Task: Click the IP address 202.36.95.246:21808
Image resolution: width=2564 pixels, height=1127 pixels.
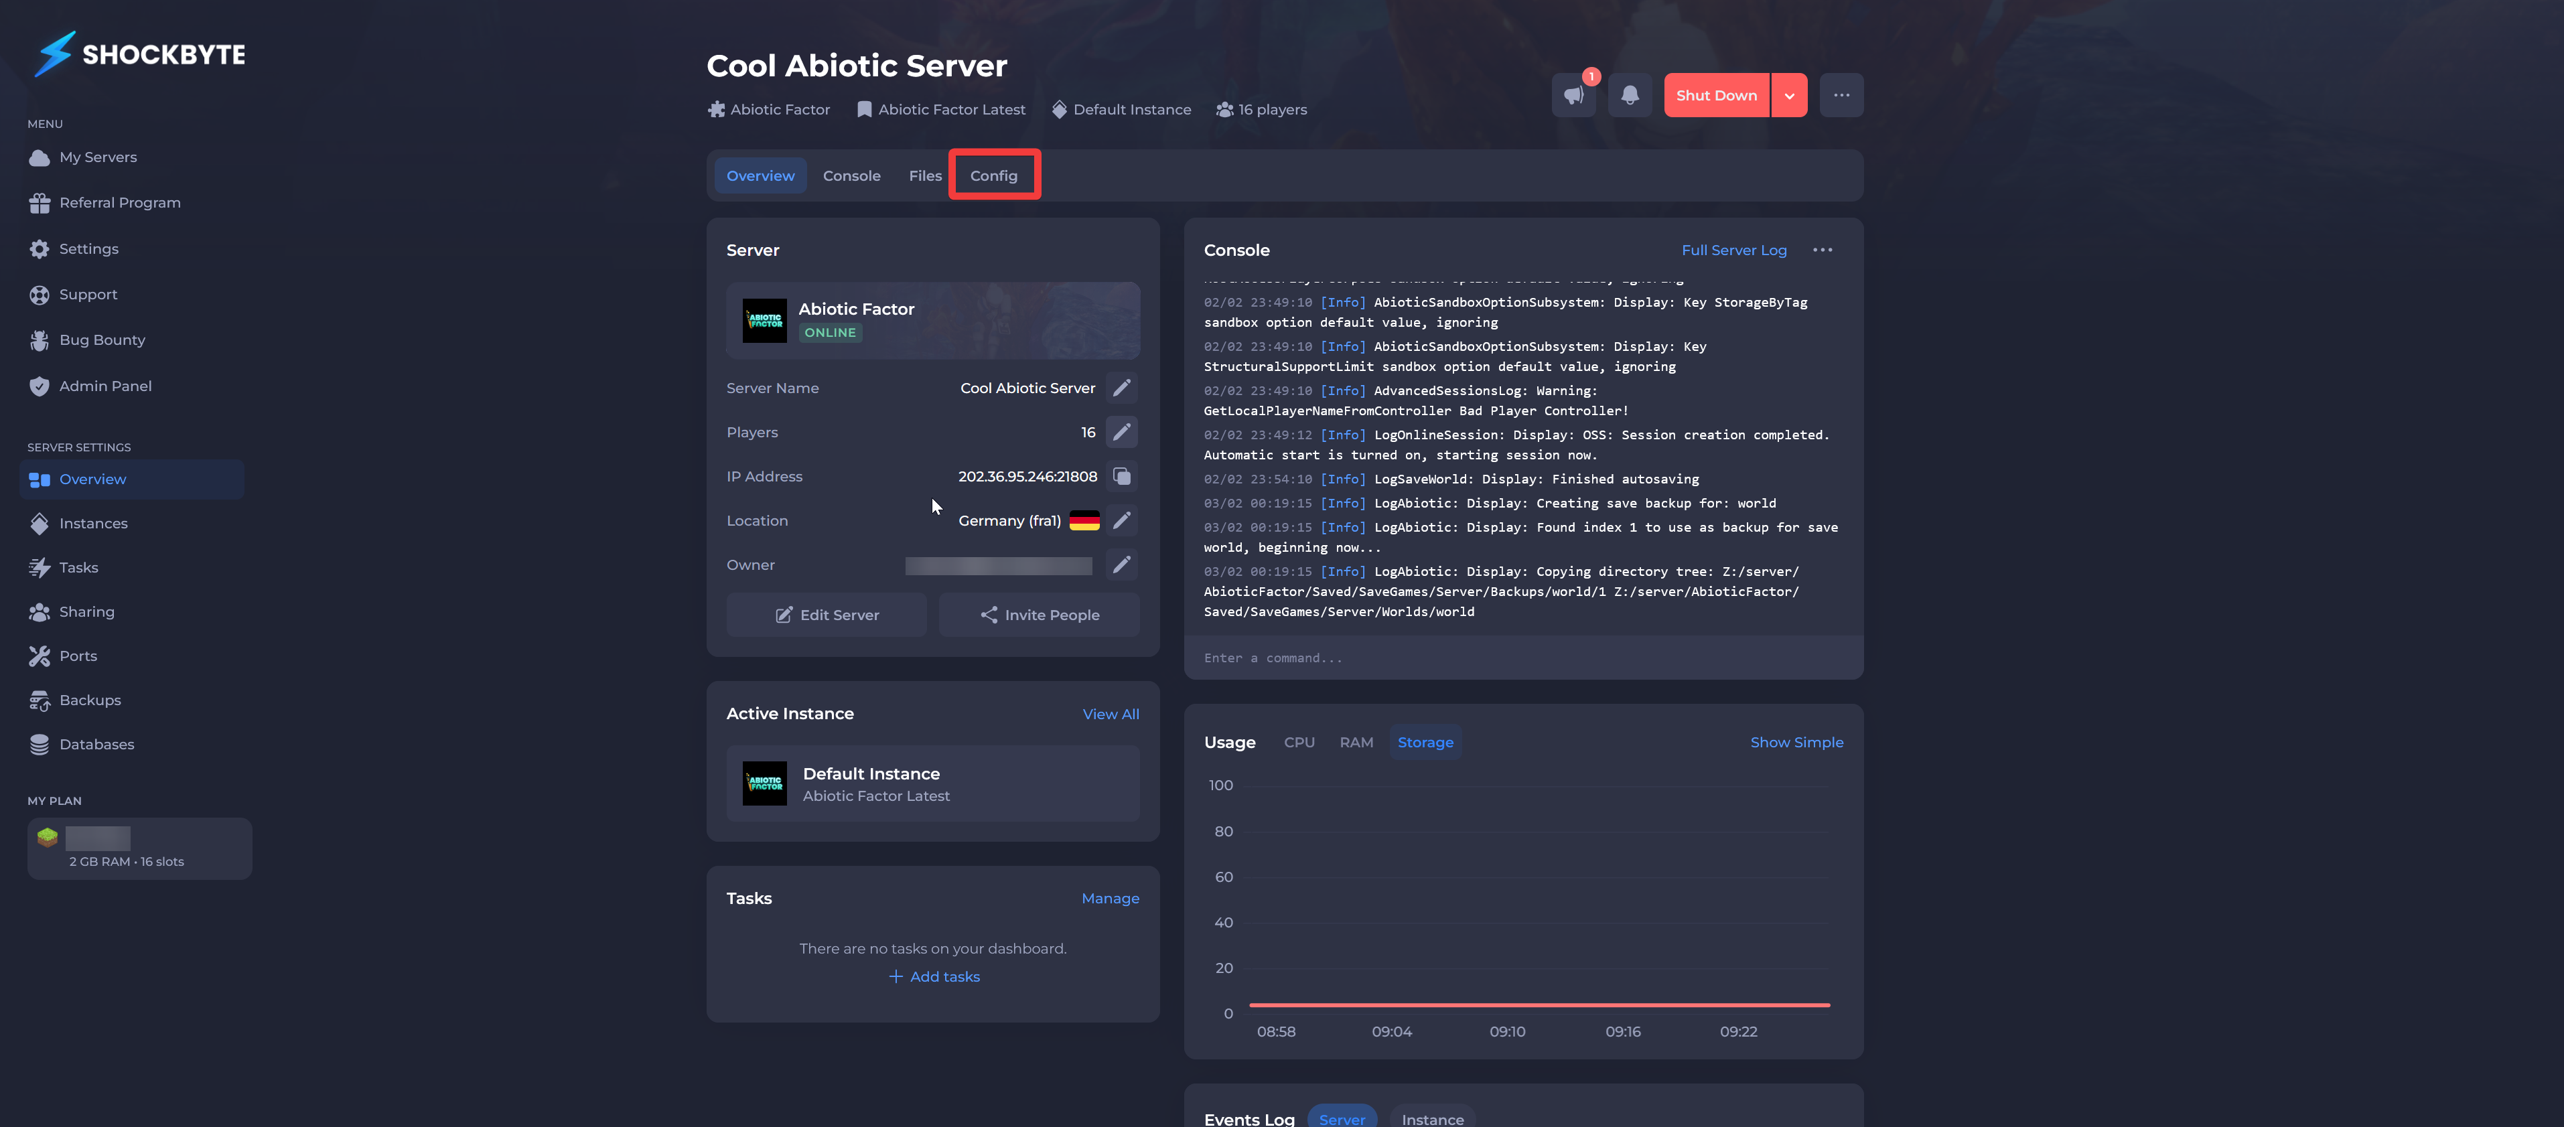Action: click(x=1027, y=477)
